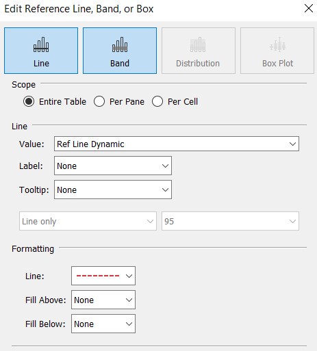Open the Fill Above dropdown
The image size is (317, 351).
103,300
